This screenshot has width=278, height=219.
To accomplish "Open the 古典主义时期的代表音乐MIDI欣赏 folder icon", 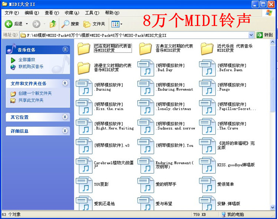I will coord(145,49).
